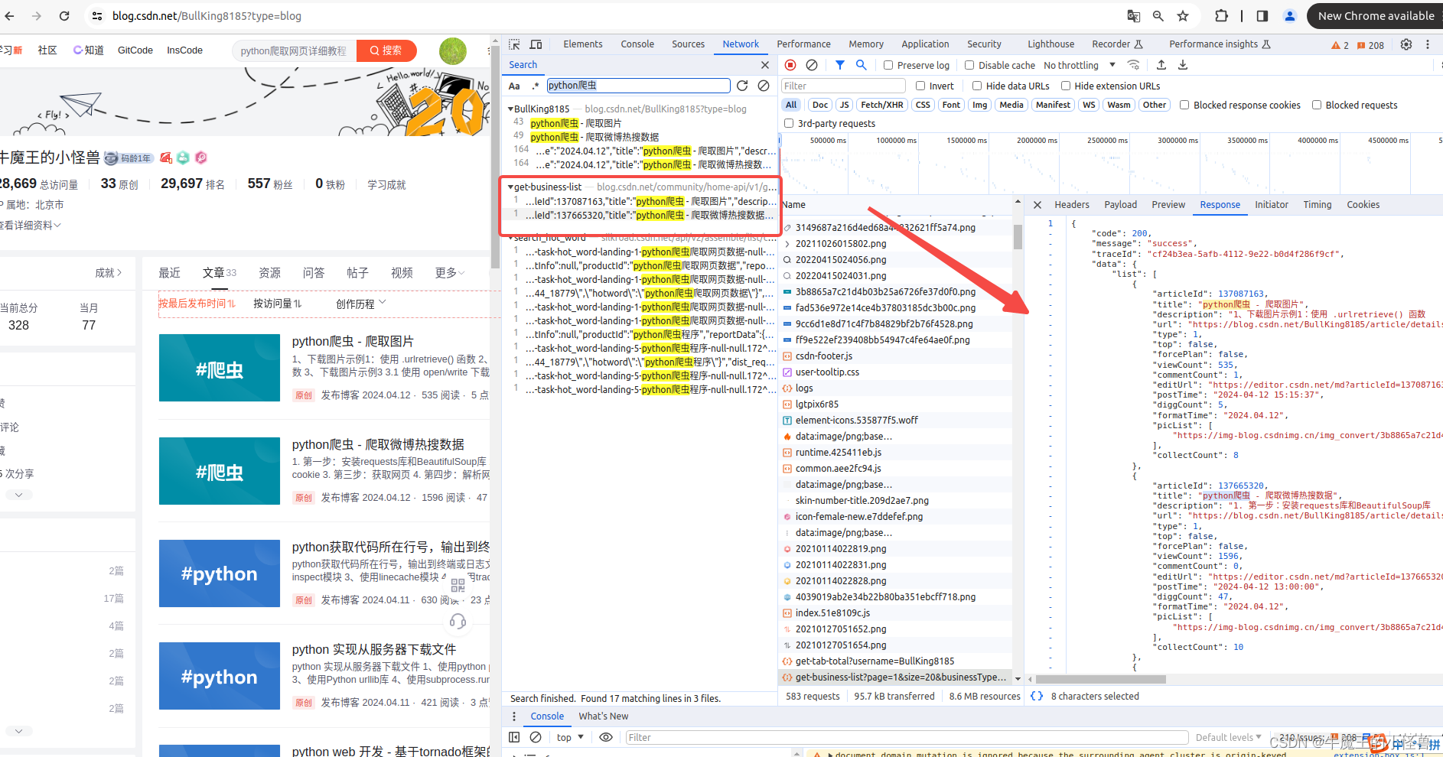Viewport: 1443px width, 757px height.
Task: Expand the 创作历程 dropdown
Action: tap(361, 304)
